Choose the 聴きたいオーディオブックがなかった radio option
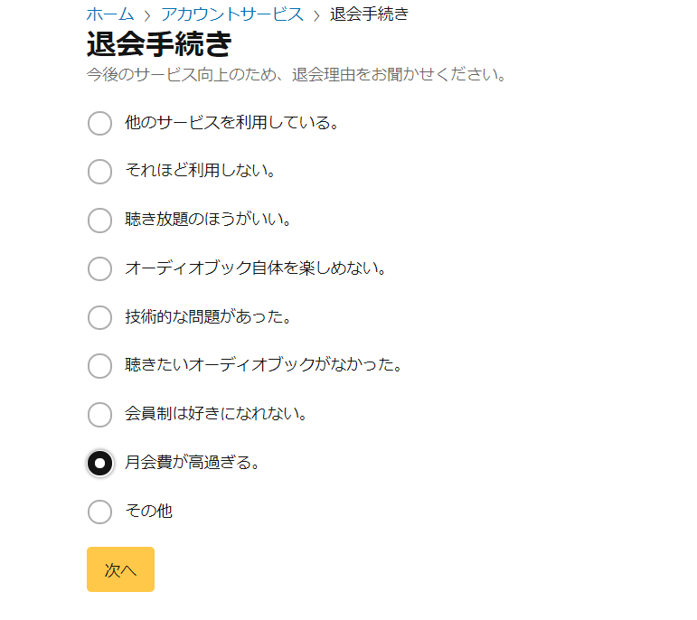 [99, 366]
